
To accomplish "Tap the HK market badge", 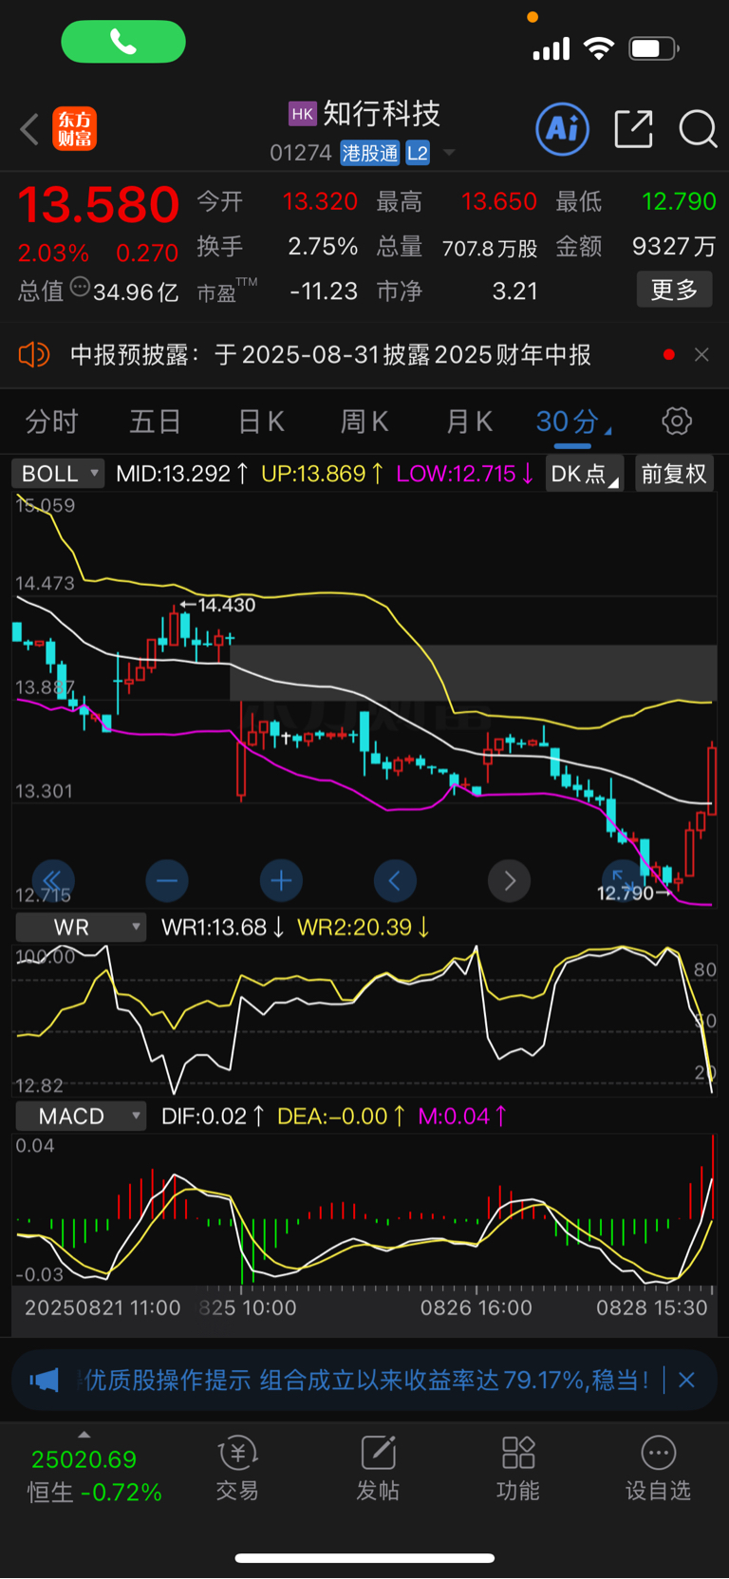I will (302, 114).
